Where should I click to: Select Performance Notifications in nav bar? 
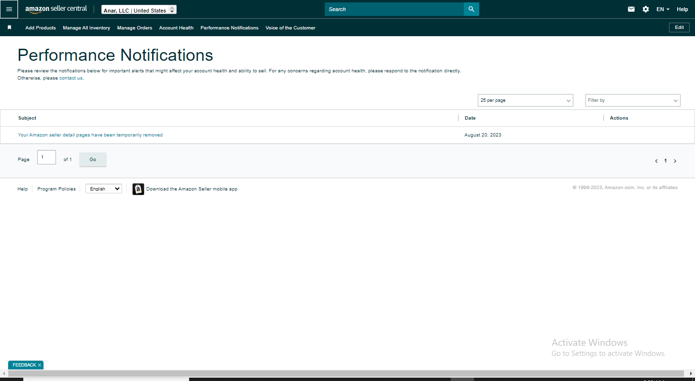229,28
